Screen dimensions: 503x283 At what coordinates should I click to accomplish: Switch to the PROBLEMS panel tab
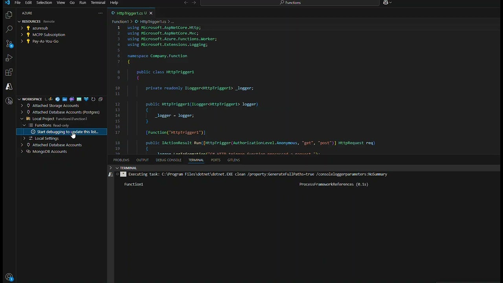point(121,160)
